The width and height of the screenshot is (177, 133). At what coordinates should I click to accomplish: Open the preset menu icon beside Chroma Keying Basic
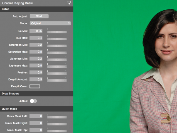[x=69, y=3]
